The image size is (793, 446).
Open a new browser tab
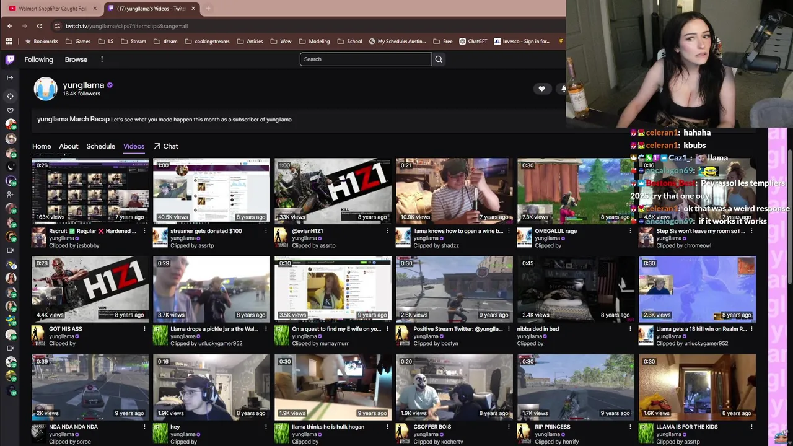point(208,9)
